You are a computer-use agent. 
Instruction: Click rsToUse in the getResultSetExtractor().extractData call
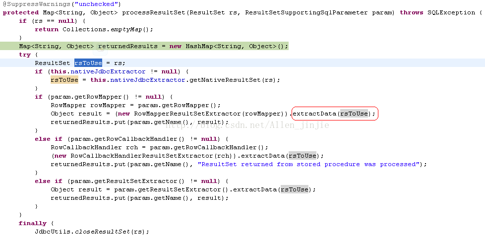[x=295, y=189]
